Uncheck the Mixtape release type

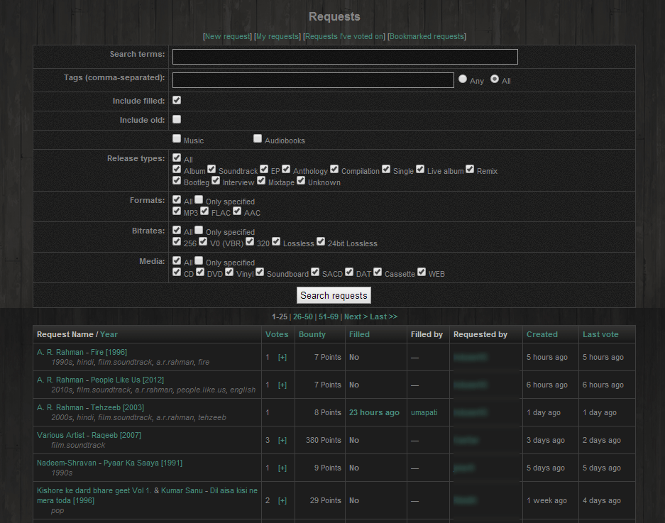261,180
